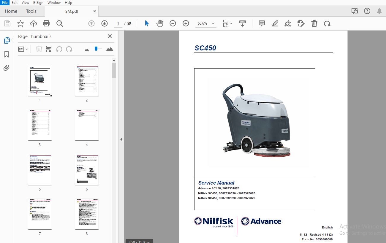This screenshot has width=386, height=243.
Task: Zoom in with plus button
Action: tap(186, 23)
